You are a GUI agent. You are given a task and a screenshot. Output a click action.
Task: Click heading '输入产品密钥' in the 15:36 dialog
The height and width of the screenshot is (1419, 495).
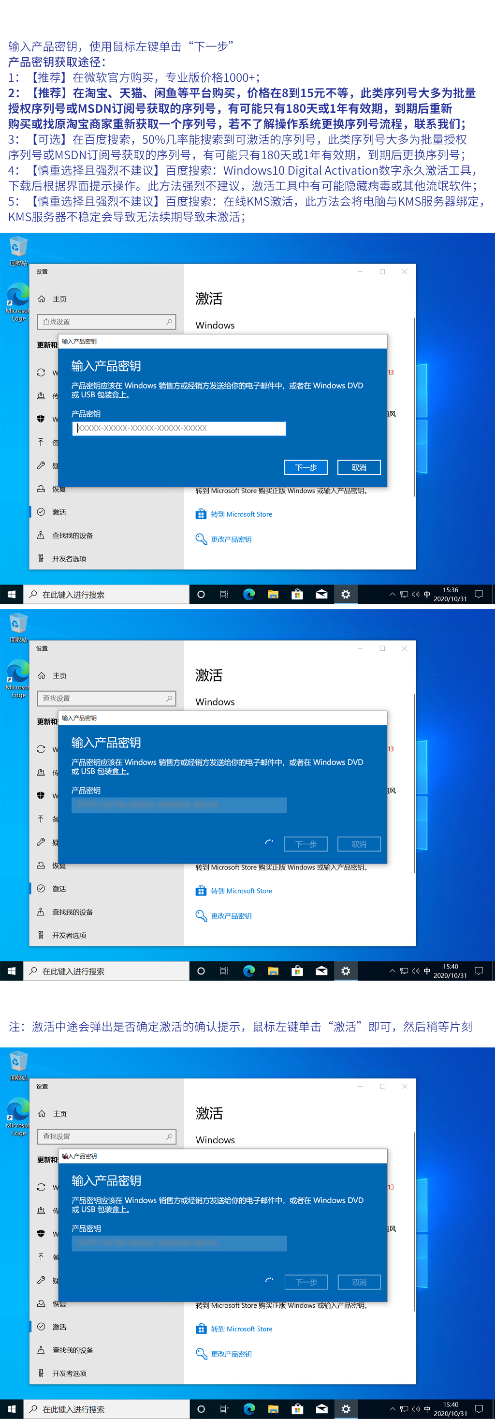106,366
